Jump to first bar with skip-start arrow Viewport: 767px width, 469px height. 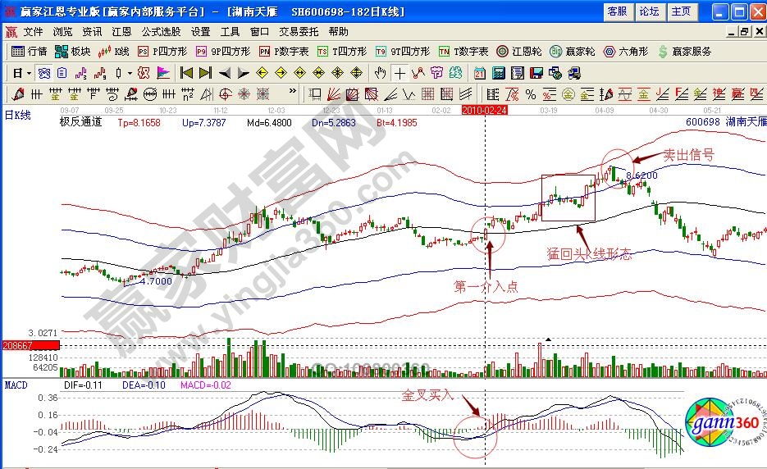click(x=186, y=73)
